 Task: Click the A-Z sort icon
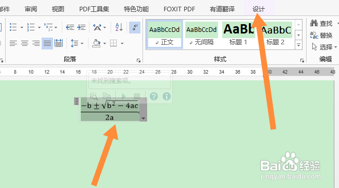(x=119, y=27)
